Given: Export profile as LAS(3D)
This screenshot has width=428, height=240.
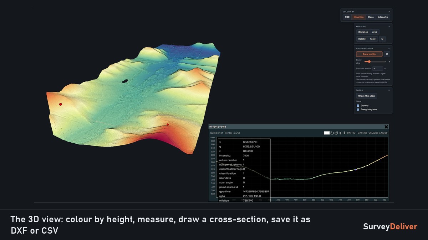Looking at the screenshot, I should tap(384, 133).
